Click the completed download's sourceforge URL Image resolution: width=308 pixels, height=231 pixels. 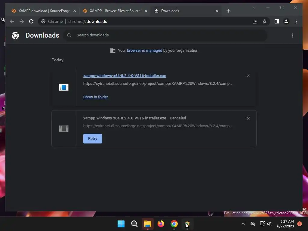pyautogui.click(x=158, y=84)
